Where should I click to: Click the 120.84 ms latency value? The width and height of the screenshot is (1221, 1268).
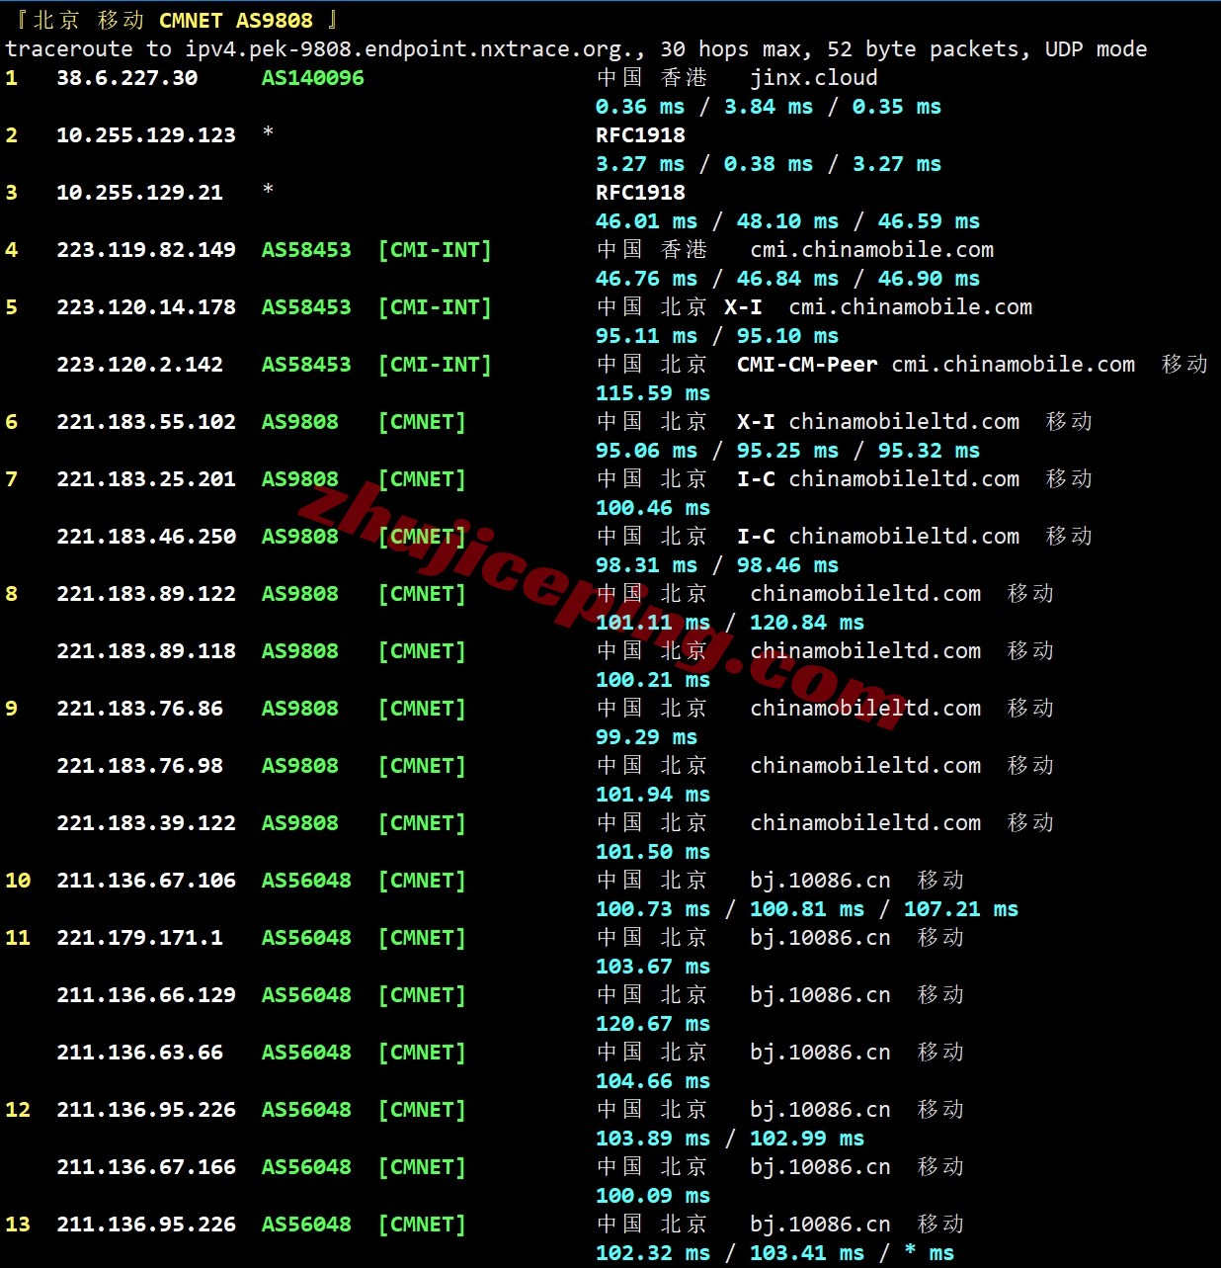pyautogui.click(x=806, y=623)
